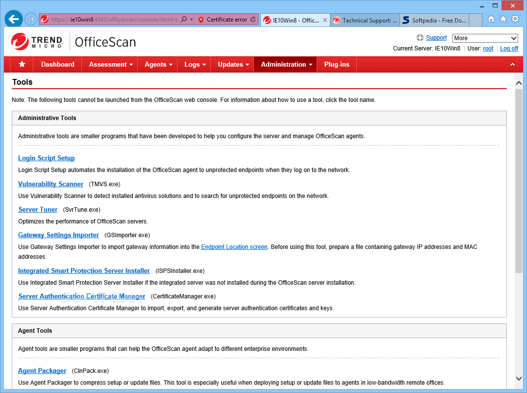Click the (ClnPack.exe) text
Screen dimensions: 527x393
click(90, 371)
